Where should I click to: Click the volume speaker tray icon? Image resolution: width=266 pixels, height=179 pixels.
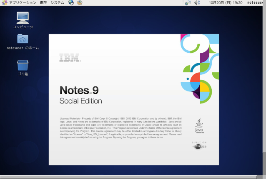197,3
